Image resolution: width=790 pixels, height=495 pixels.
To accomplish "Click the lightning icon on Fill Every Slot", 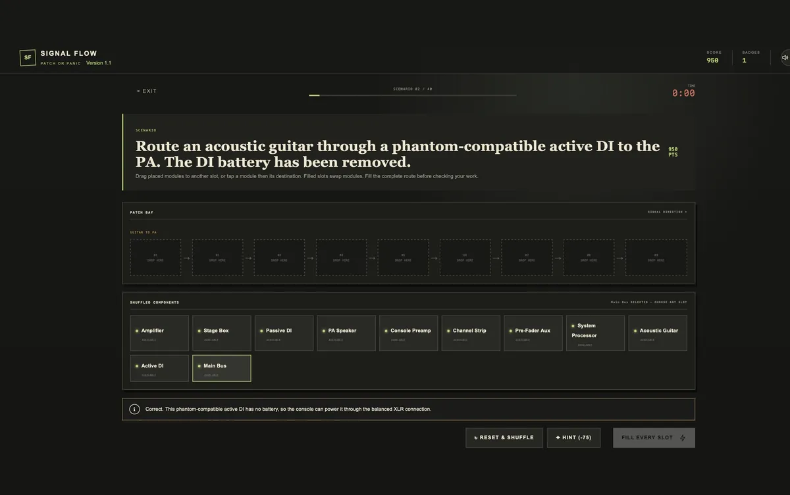I will pyautogui.click(x=683, y=438).
